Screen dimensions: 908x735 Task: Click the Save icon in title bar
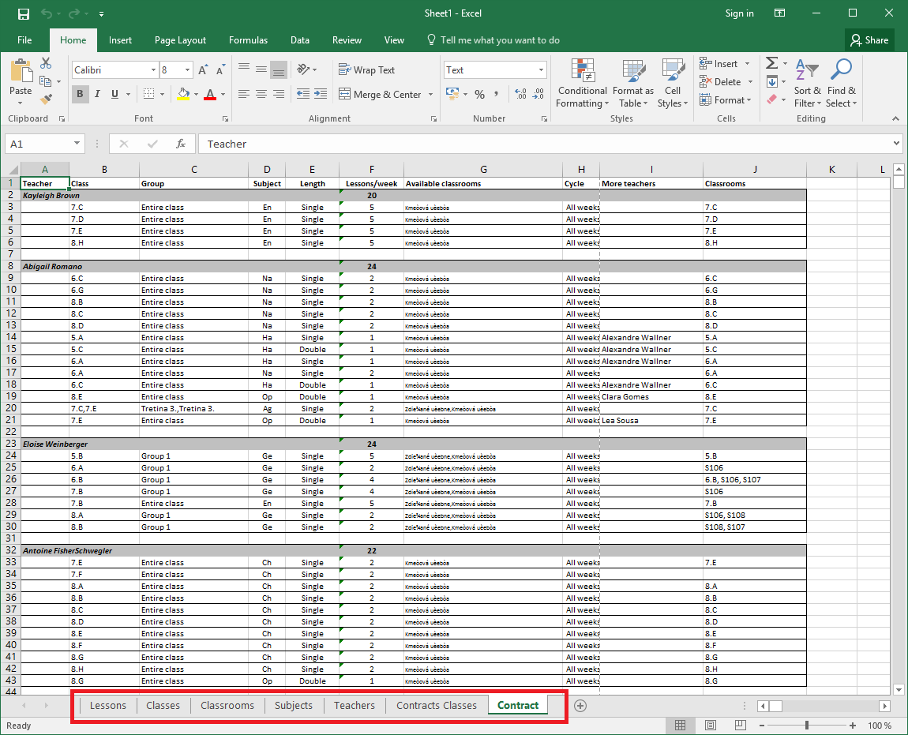click(x=23, y=13)
